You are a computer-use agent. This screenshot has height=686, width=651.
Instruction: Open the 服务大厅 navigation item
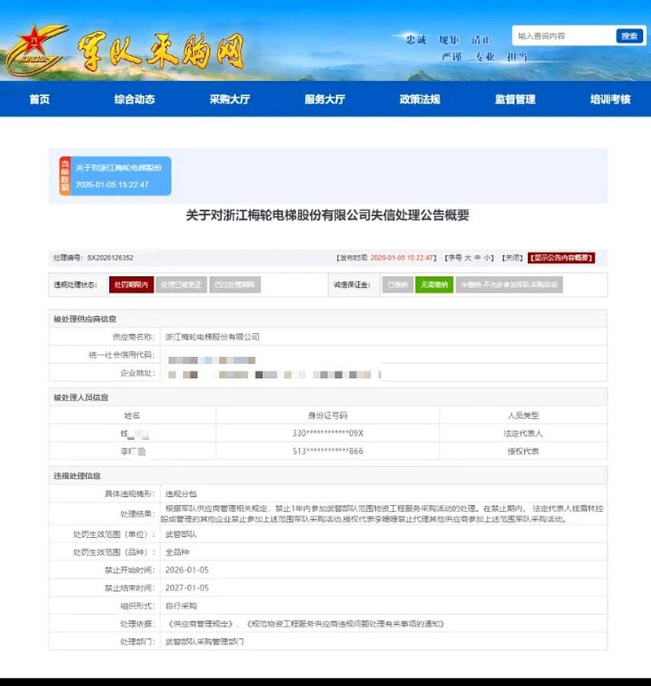point(325,99)
